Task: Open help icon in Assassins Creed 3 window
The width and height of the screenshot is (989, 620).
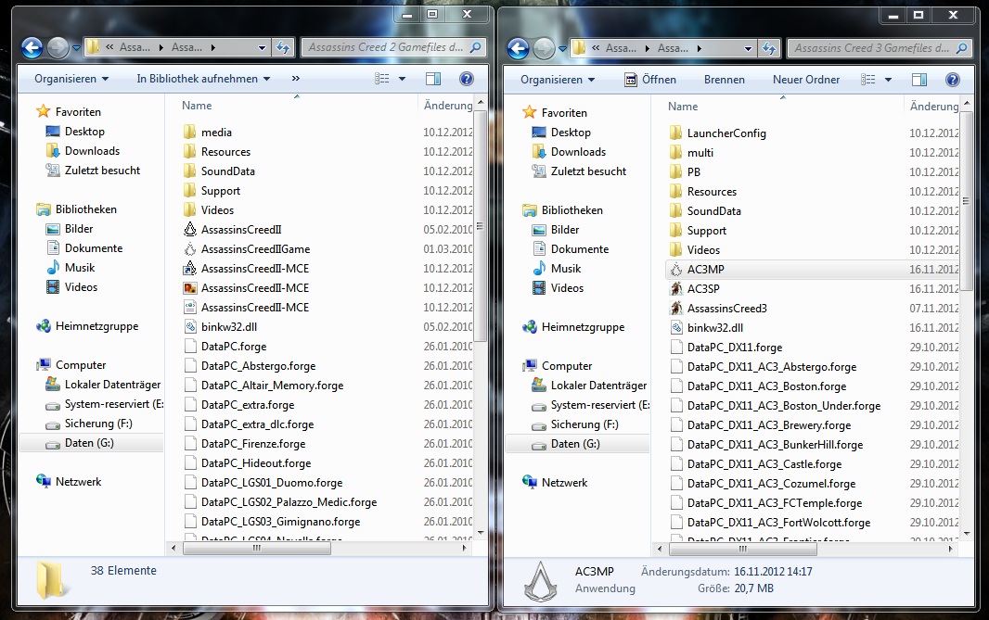Action: point(953,80)
